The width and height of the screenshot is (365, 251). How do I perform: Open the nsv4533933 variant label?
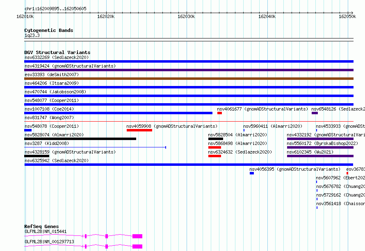[x=340, y=126]
